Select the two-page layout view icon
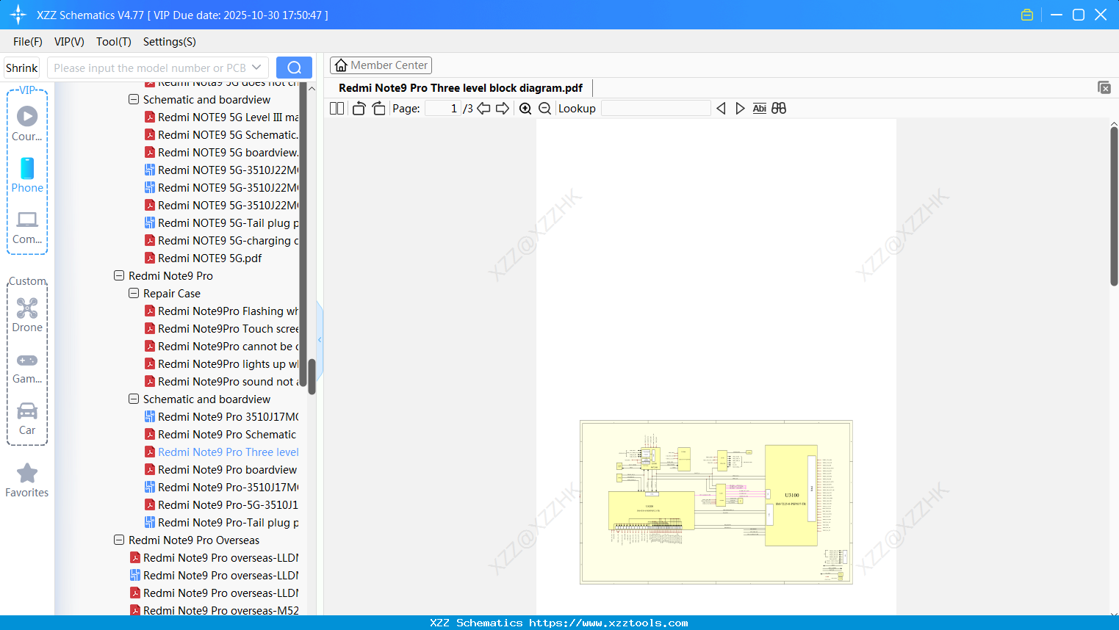Viewport: 1119px width, 630px height. [x=336, y=108]
